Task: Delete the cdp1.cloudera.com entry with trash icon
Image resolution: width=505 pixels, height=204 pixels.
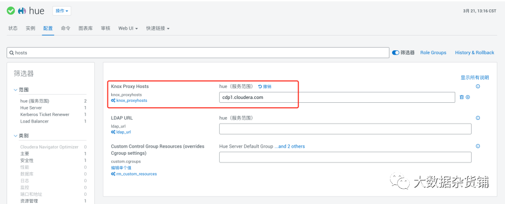Action: 462,97
